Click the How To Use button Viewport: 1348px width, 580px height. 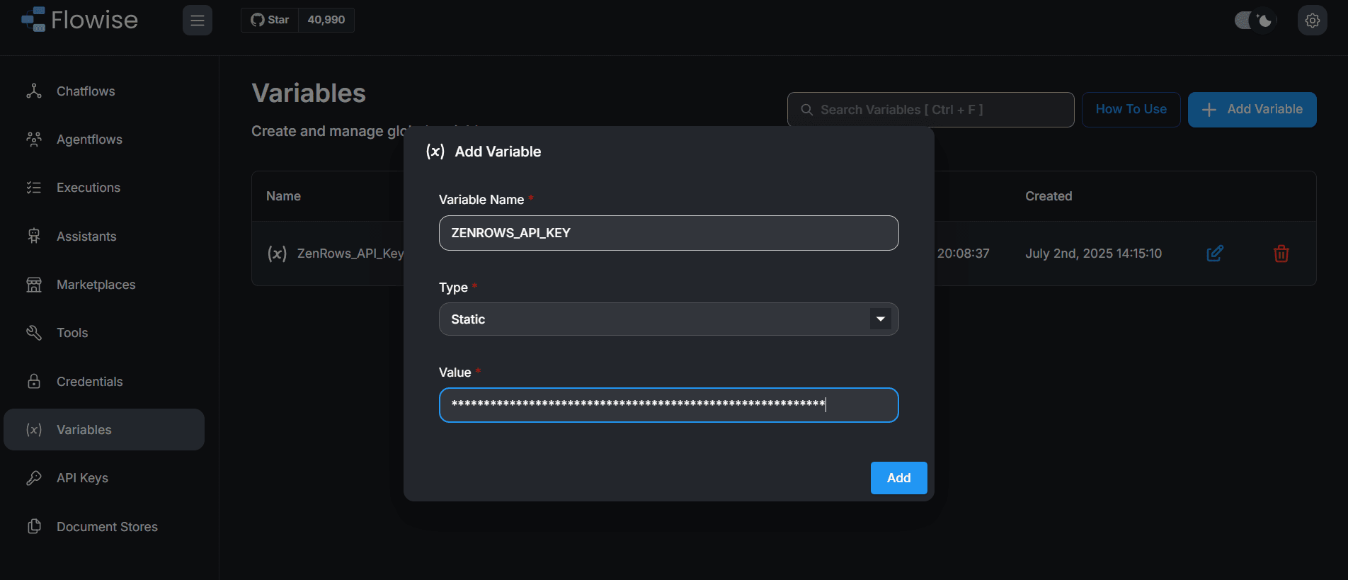pos(1131,110)
